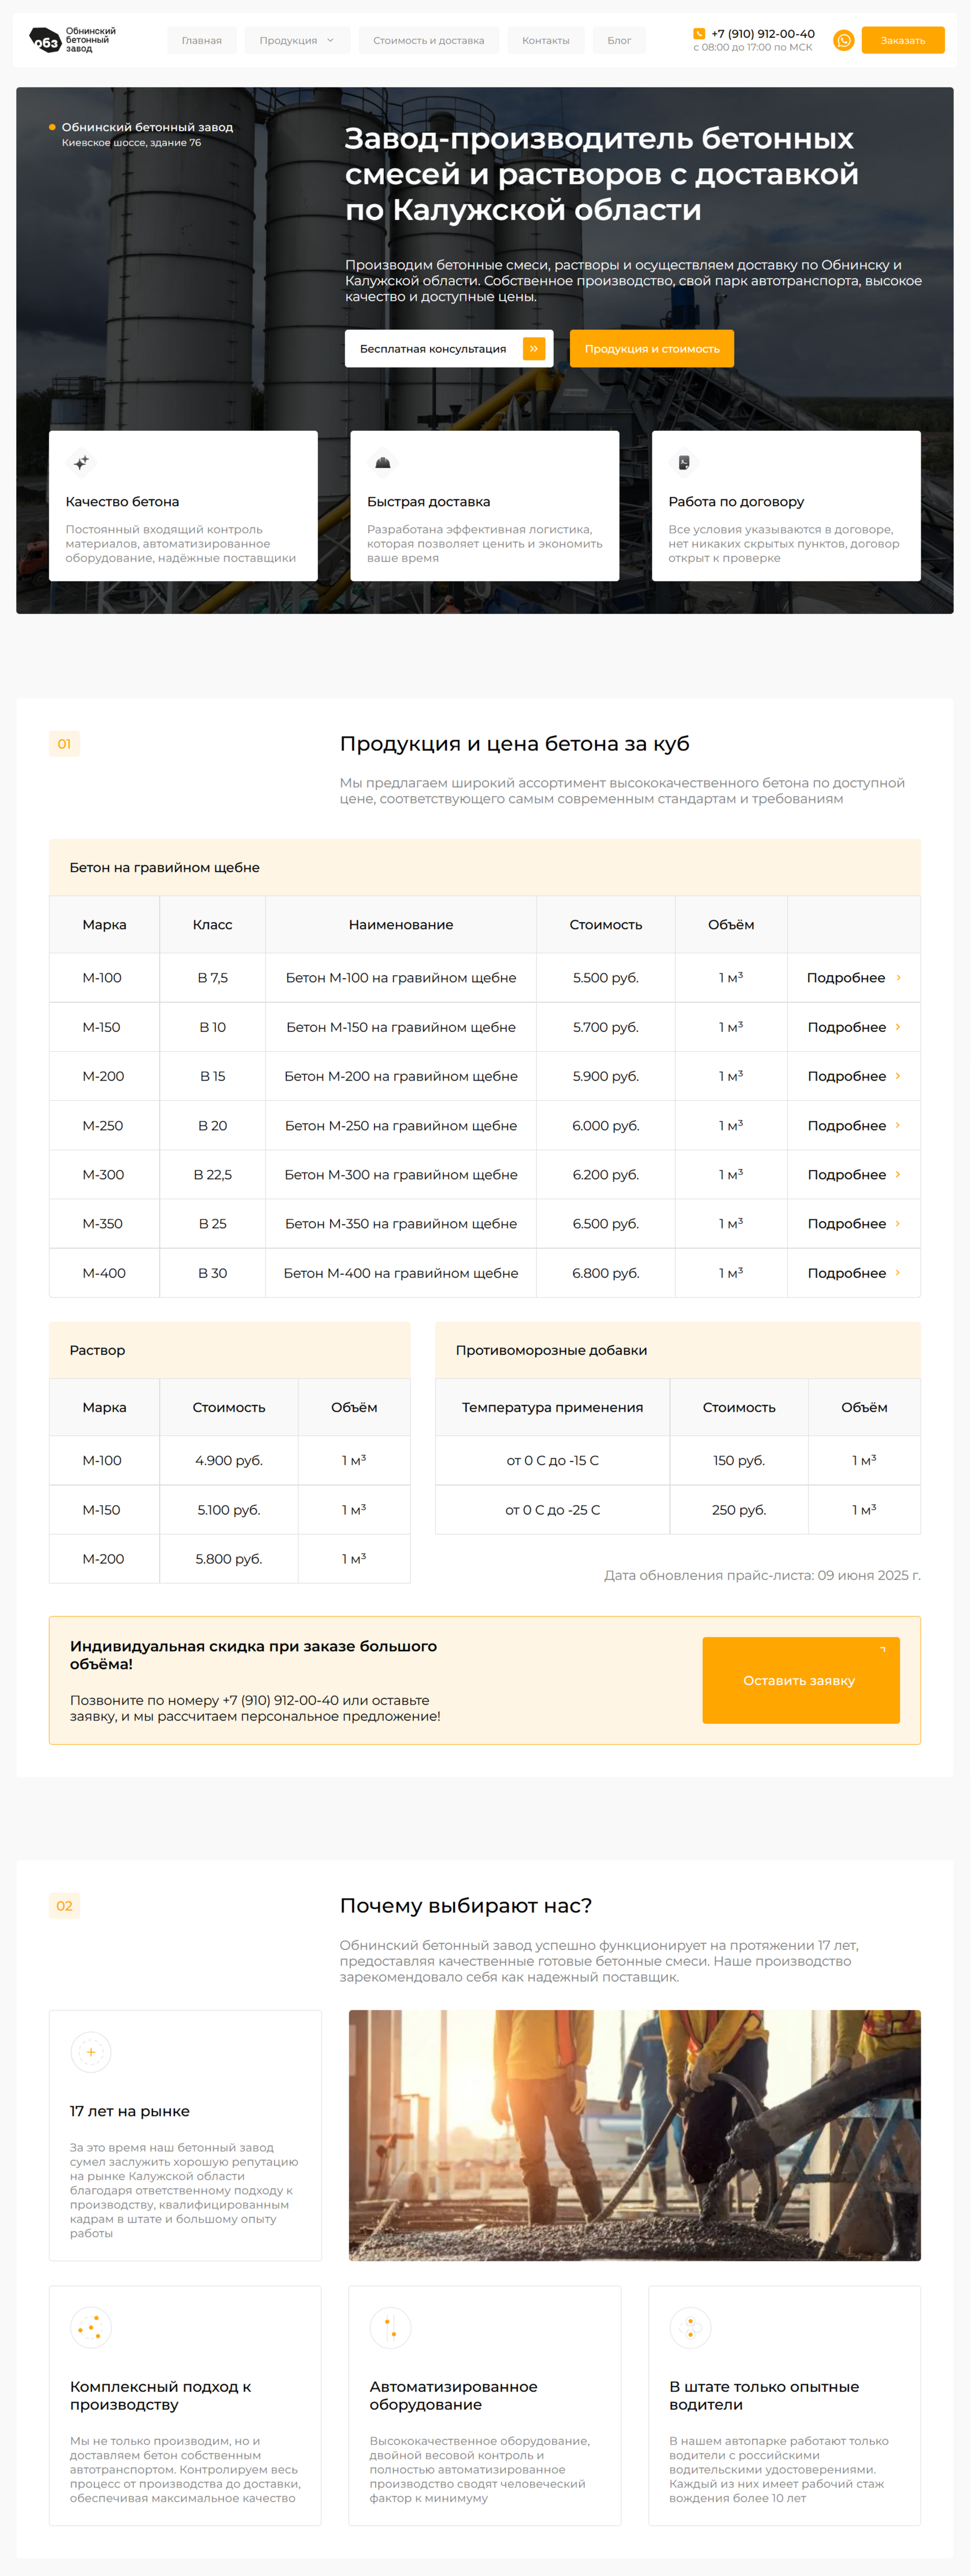Expand the Продукция dropdown menu
This screenshot has width=971, height=2576.
(297, 41)
